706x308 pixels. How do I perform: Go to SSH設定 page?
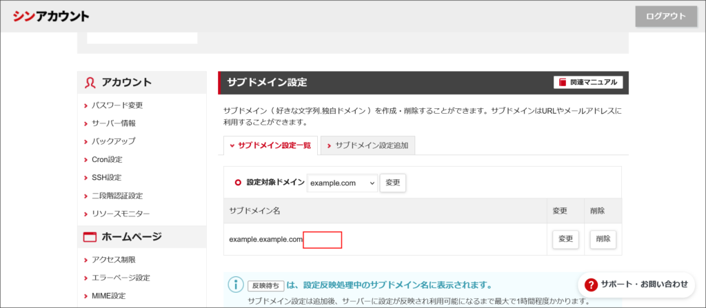click(106, 178)
